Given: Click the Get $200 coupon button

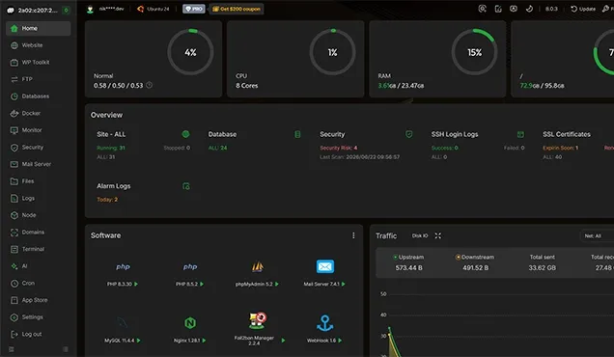Looking at the screenshot, I should (x=237, y=9).
